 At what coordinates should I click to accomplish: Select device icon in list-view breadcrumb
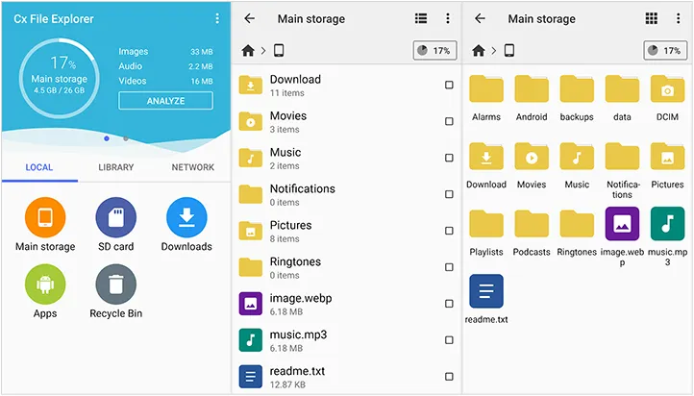279,50
